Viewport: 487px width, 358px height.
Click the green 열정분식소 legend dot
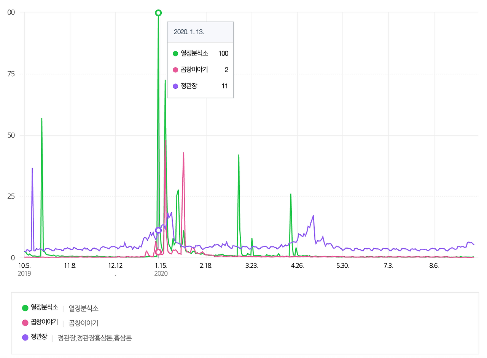[x=25, y=308]
